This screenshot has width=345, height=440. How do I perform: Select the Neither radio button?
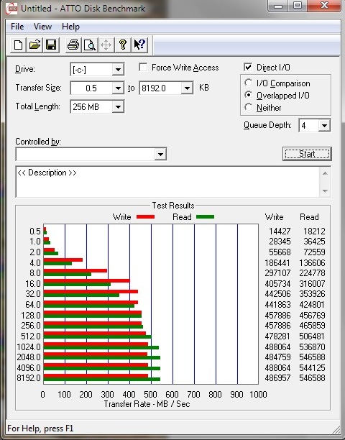pyautogui.click(x=248, y=107)
